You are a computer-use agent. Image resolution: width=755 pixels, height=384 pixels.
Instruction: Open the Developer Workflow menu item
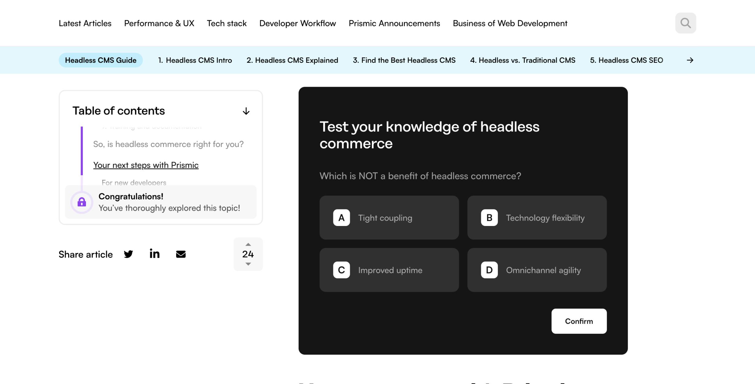297,23
